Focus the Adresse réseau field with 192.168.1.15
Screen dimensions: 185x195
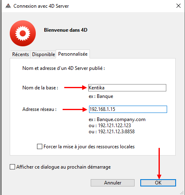[128, 109]
